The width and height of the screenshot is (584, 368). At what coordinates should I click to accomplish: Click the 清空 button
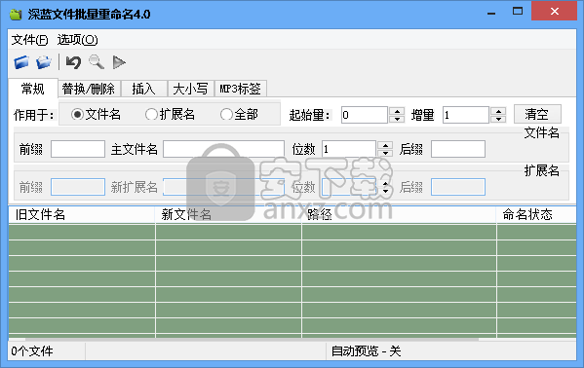pos(537,114)
